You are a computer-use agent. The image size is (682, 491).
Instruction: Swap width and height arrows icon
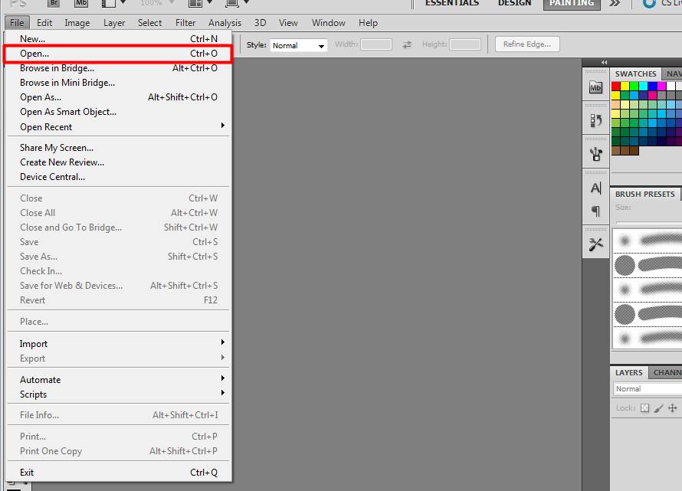(407, 44)
